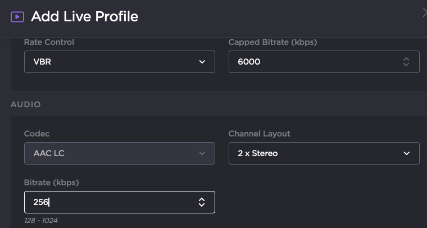427x228 pixels.
Task: Click inside the audio Bitrate field showing 256
Action: coord(107,202)
